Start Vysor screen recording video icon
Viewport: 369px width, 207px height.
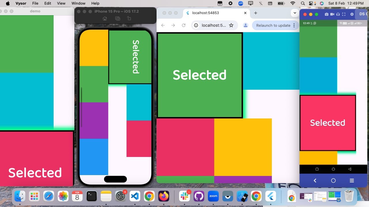(332, 14)
